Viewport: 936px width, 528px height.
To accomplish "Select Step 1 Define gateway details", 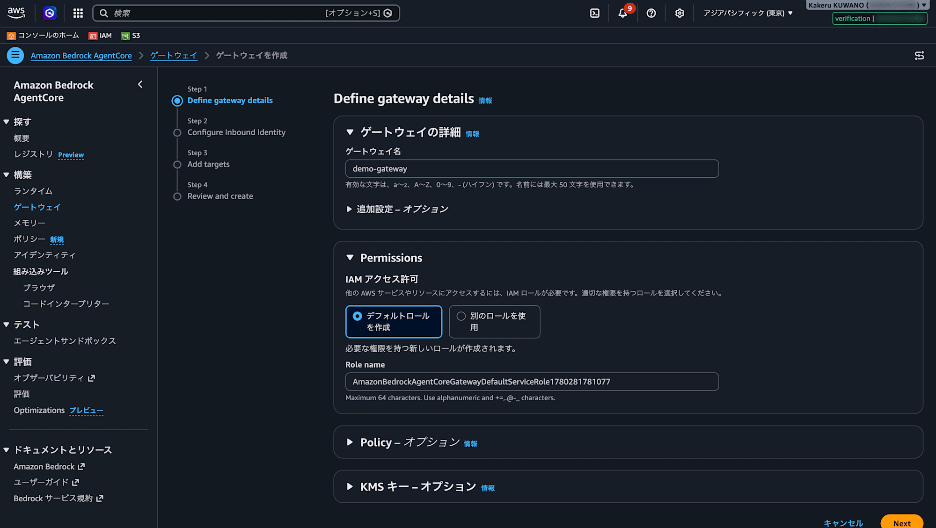I will tap(230, 101).
